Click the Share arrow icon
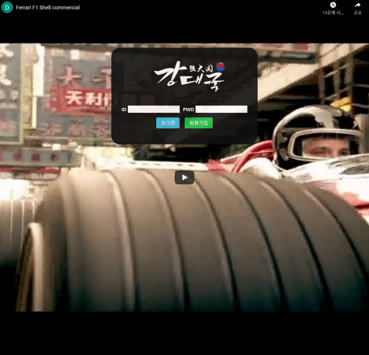369x355 pixels. point(357,5)
